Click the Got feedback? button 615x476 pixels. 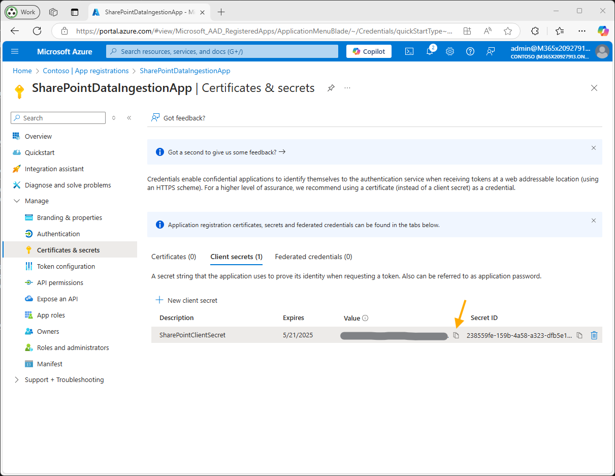(x=178, y=118)
